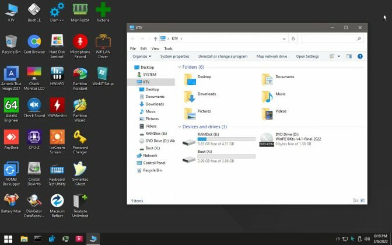This screenshot has height=245, width=392.
Task: Collapse the Folders (6) group
Action: click(x=179, y=67)
